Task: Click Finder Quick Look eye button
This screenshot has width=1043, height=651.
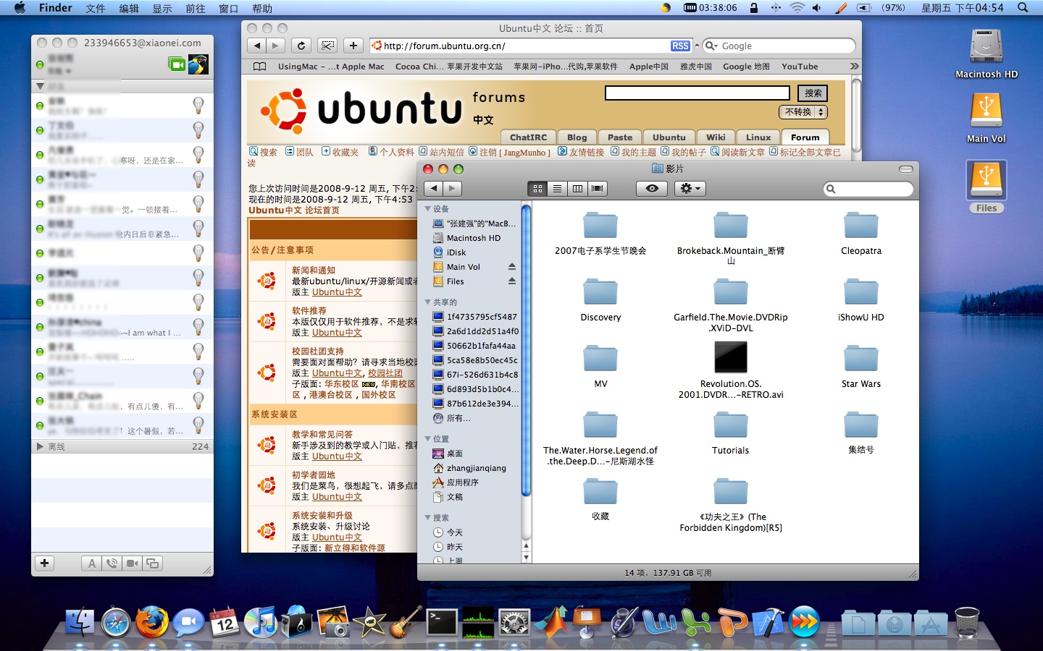Action: [652, 188]
